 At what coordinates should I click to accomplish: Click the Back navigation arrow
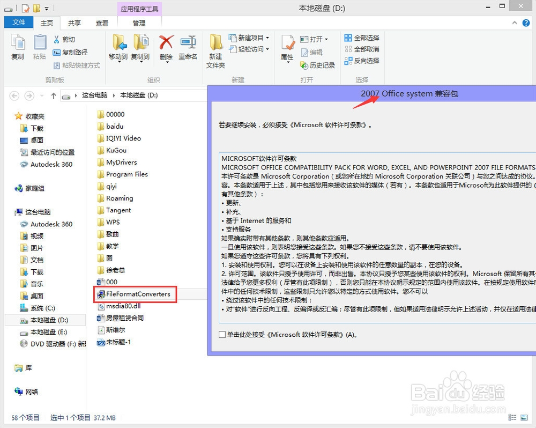tap(14, 95)
